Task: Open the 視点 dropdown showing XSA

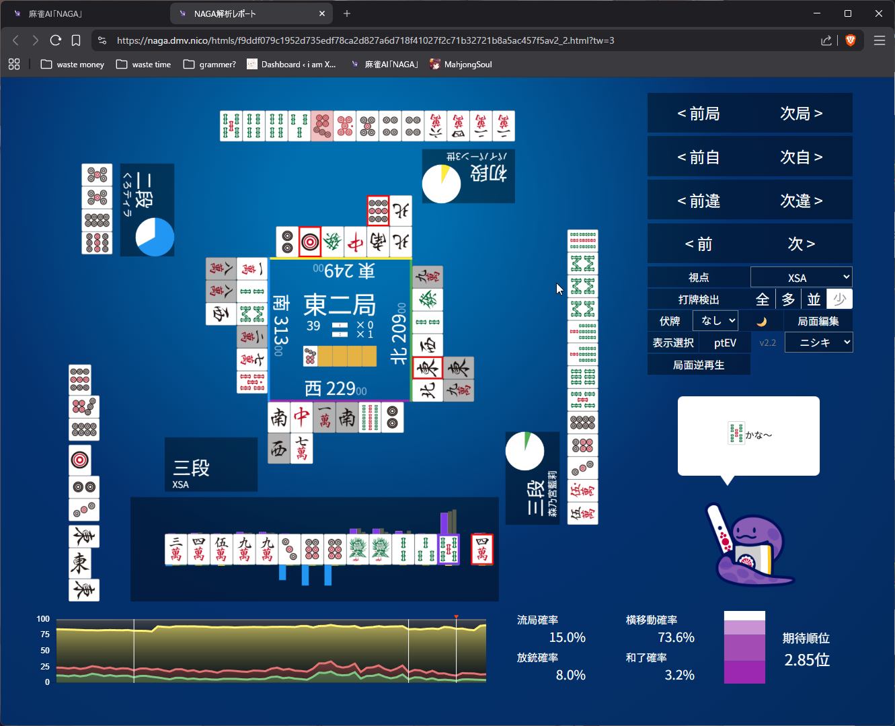Action: tap(801, 277)
